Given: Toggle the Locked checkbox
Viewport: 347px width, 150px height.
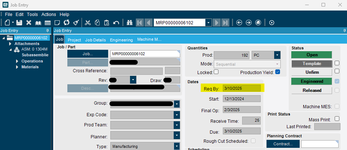Looking at the screenshot, I should click(x=216, y=72).
